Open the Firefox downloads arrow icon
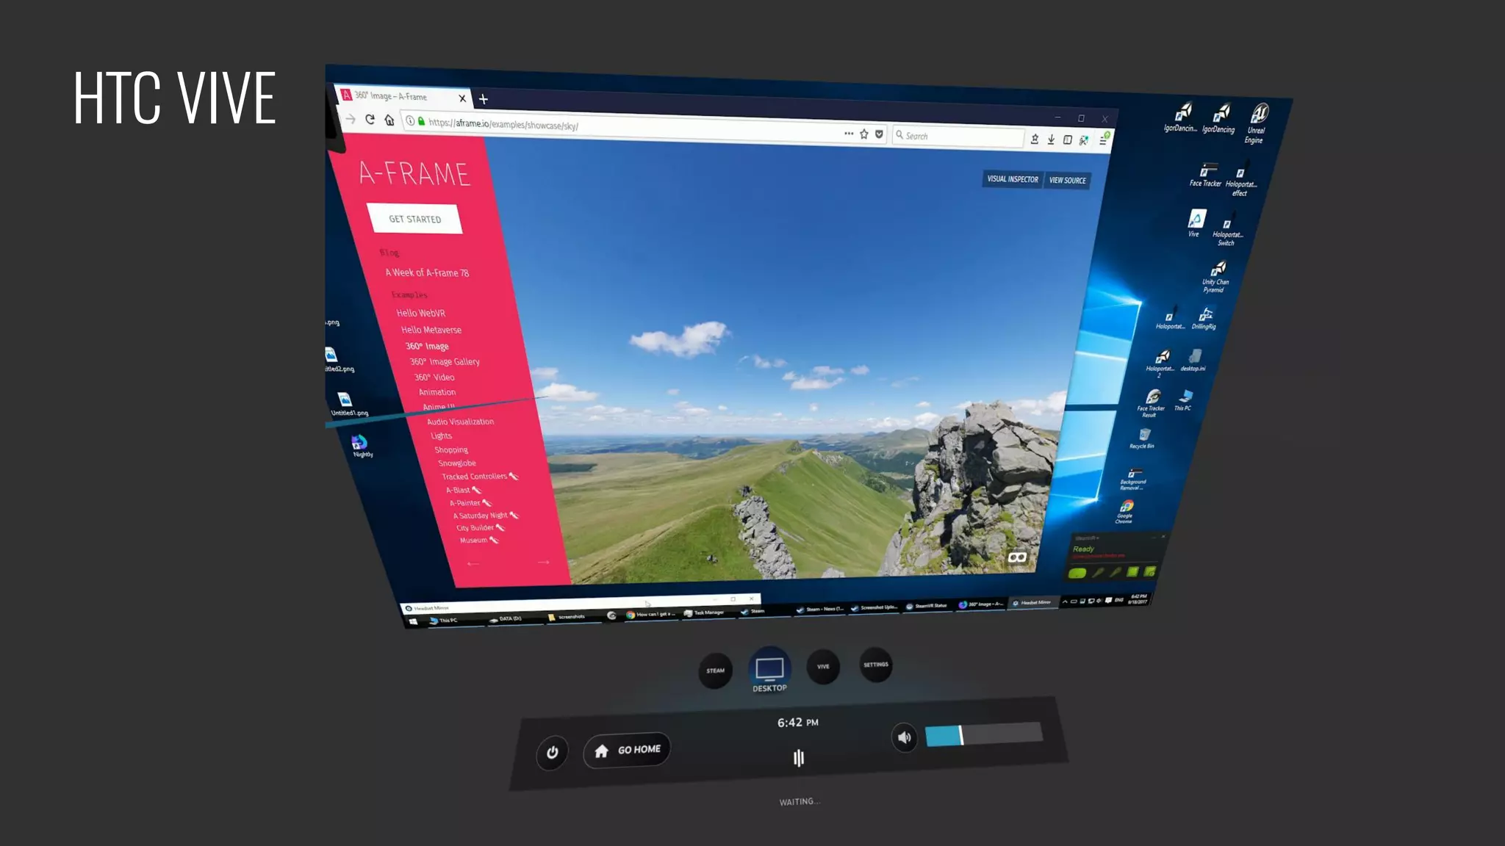Screen dimensions: 1505x846 [1051, 140]
